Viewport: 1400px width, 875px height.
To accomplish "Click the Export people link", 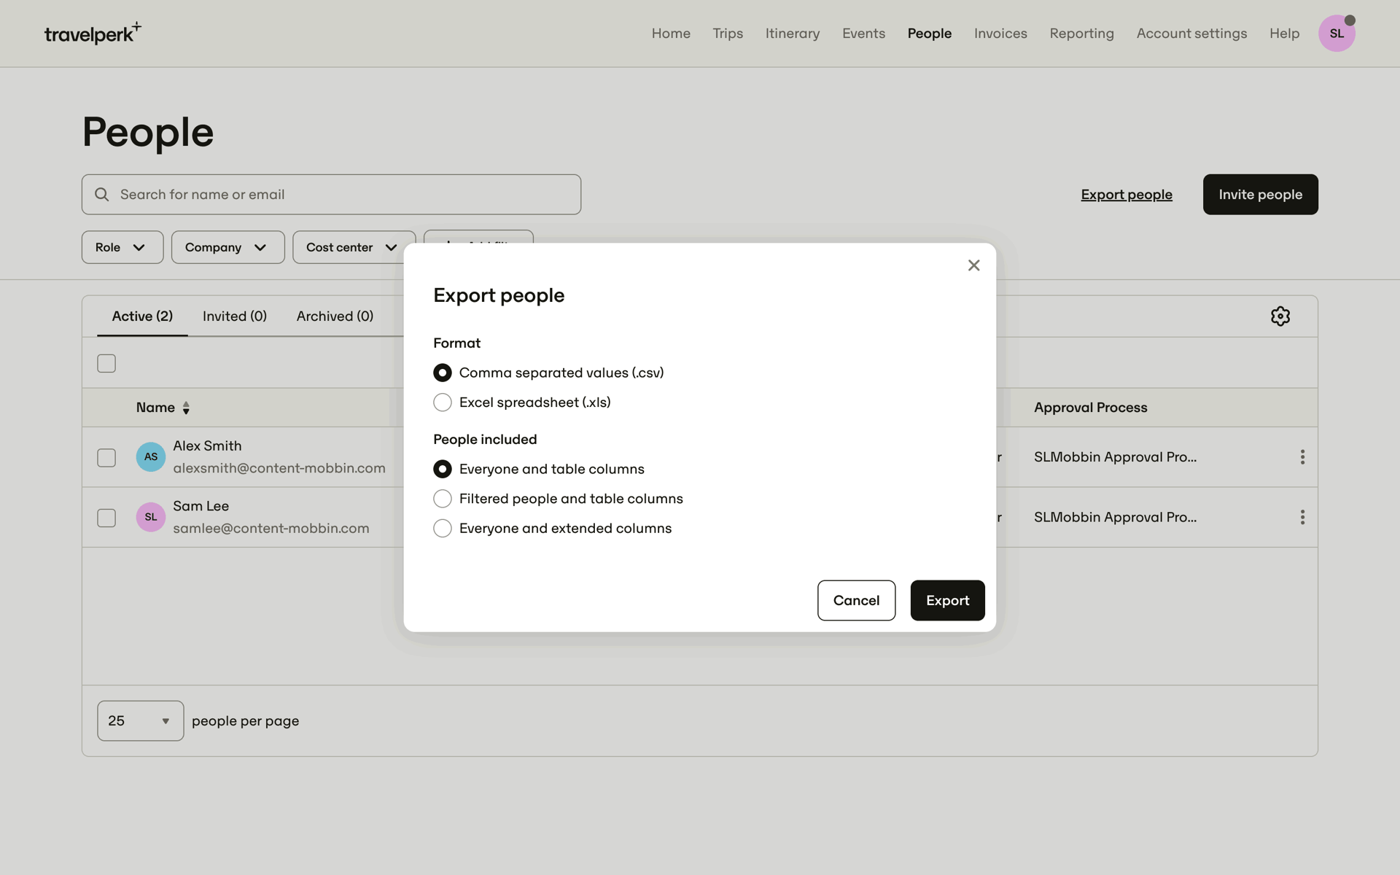I will point(1127,195).
